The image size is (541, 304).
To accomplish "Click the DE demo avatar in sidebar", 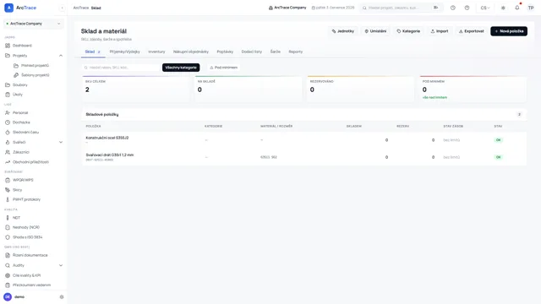I will click(8, 296).
